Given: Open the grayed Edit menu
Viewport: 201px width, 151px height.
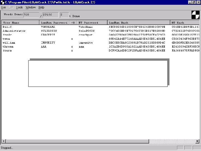Looking at the screenshot, I should pyautogui.click(x=11, y=8).
